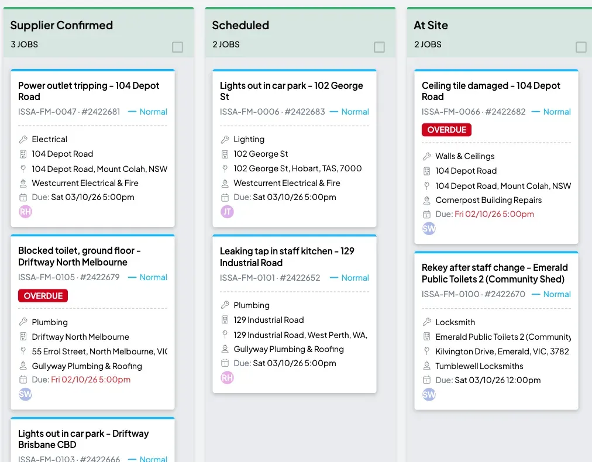Select reference ISSA-FM-0100 · #2422670
This screenshot has height=462, width=592.
[x=473, y=294]
